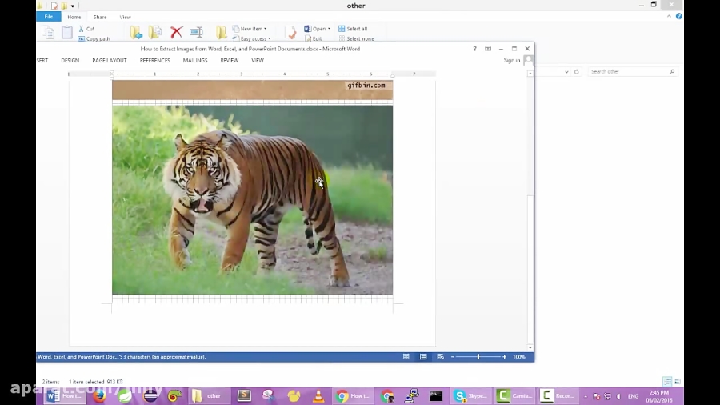Click the Explorer help question mark icon
720x405 pixels.
678,16
